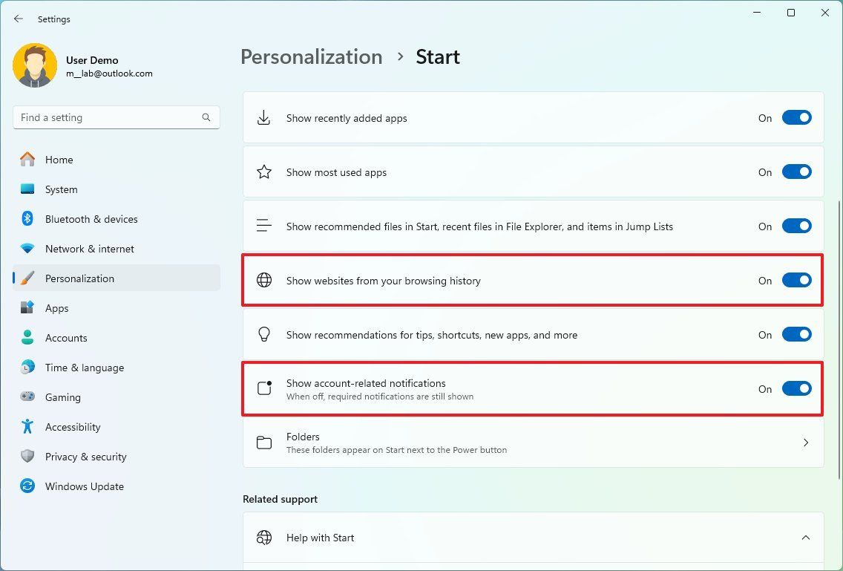Click the Accessibility figure icon
The height and width of the screenshot is (571, 843).
pyautogui.click(x=27, y=427)
